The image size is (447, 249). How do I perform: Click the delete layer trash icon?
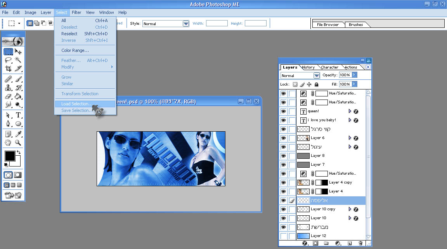pos(360,243)
